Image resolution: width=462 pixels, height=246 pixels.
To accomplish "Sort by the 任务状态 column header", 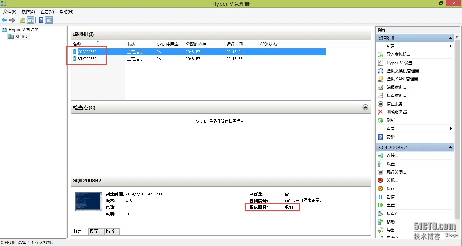I will [x=292, y=44].
